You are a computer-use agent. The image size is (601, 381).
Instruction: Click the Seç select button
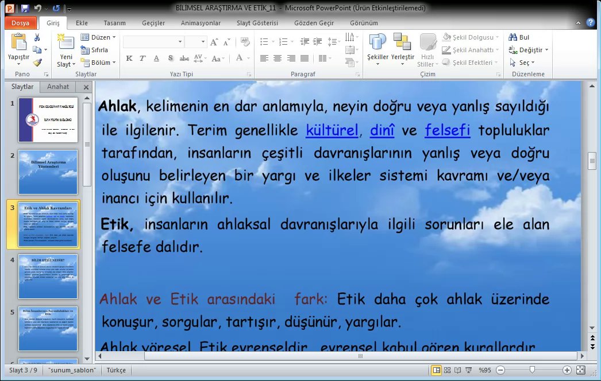[522, 63]
